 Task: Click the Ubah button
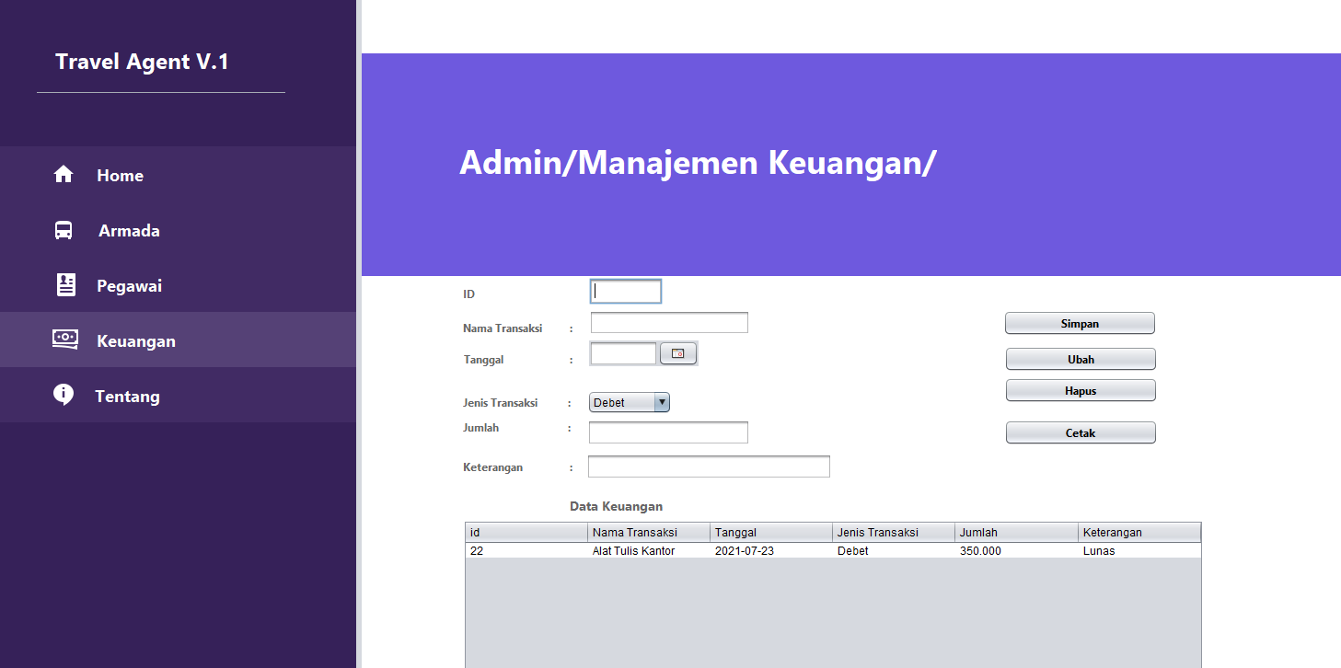1081,359
